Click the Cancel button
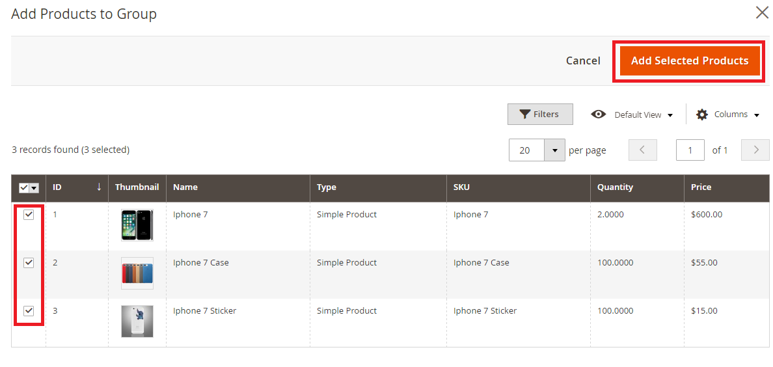Viewport: 773px width, 367px height. 583,61
